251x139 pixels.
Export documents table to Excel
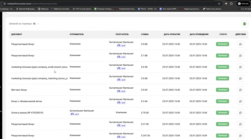pos(245,24)
